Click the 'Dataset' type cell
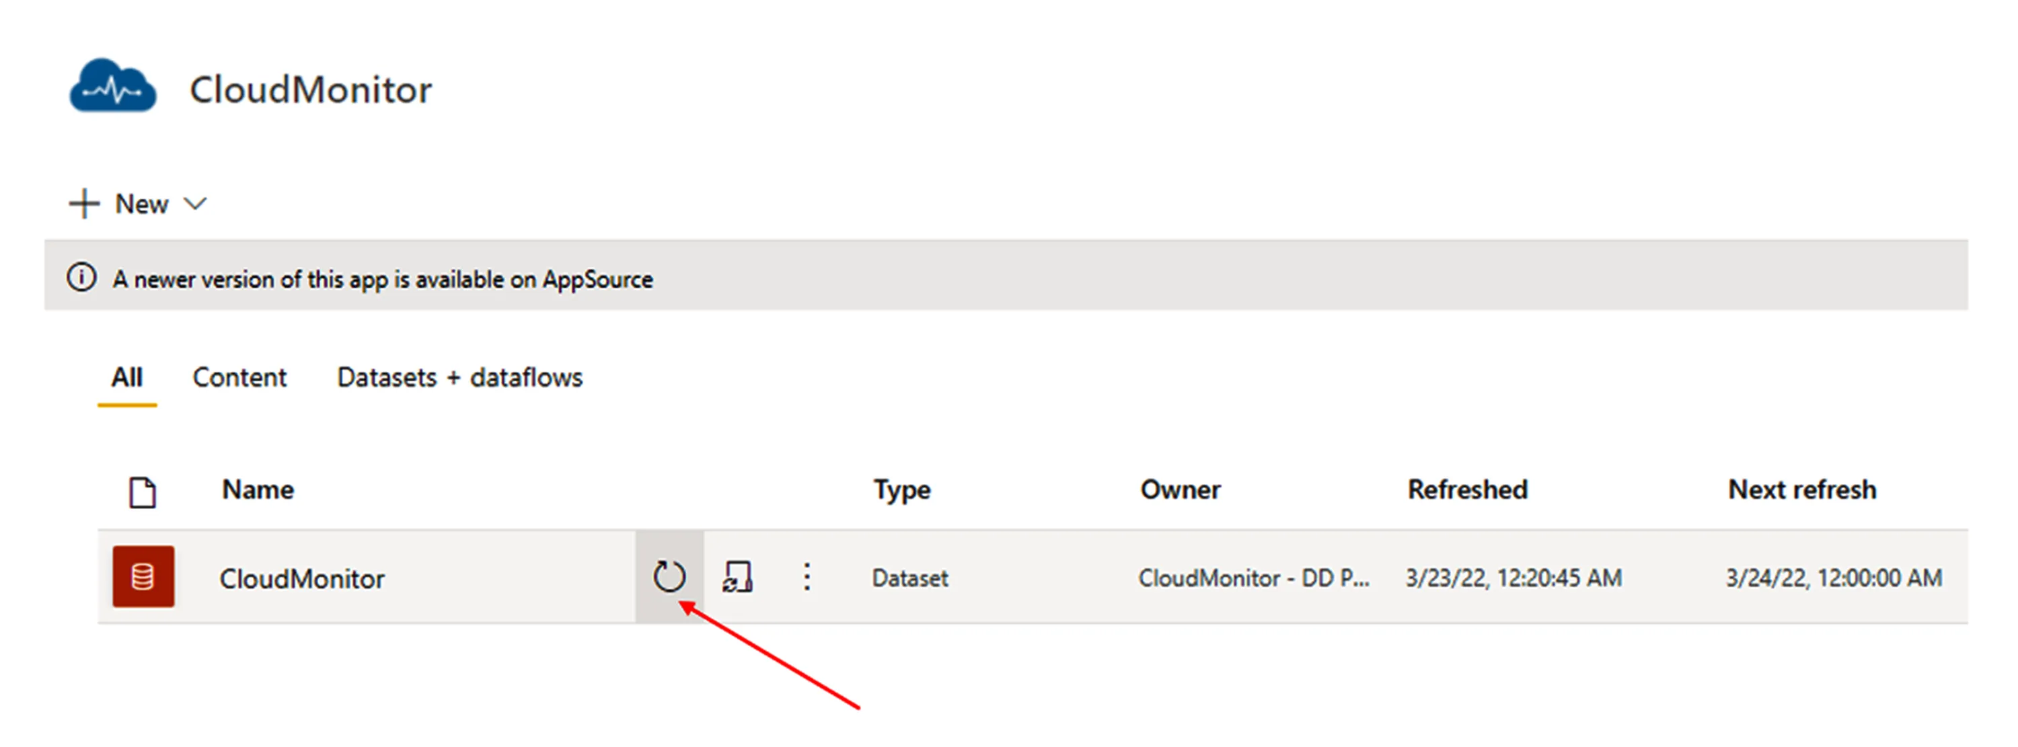Viewport: 2018px width, 747px height. pos(910,578)
